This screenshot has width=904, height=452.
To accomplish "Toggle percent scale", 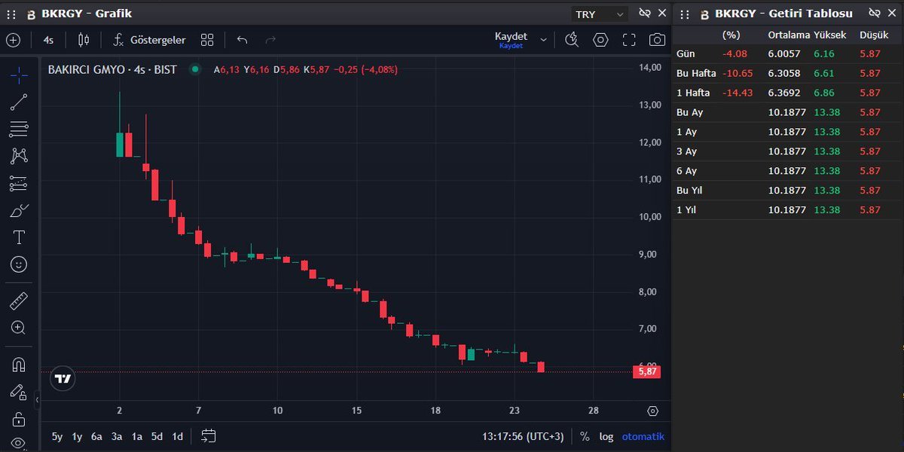I will [585, 436].
